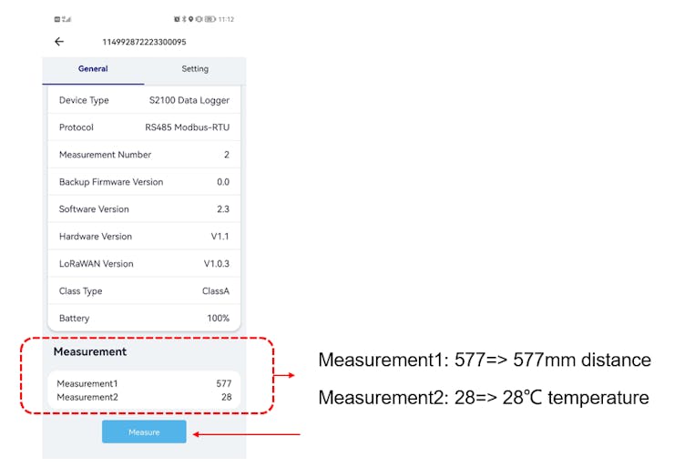Tap the back arrow icon
The height and width of the screenshot is (467, 674).
pos(59,42)
